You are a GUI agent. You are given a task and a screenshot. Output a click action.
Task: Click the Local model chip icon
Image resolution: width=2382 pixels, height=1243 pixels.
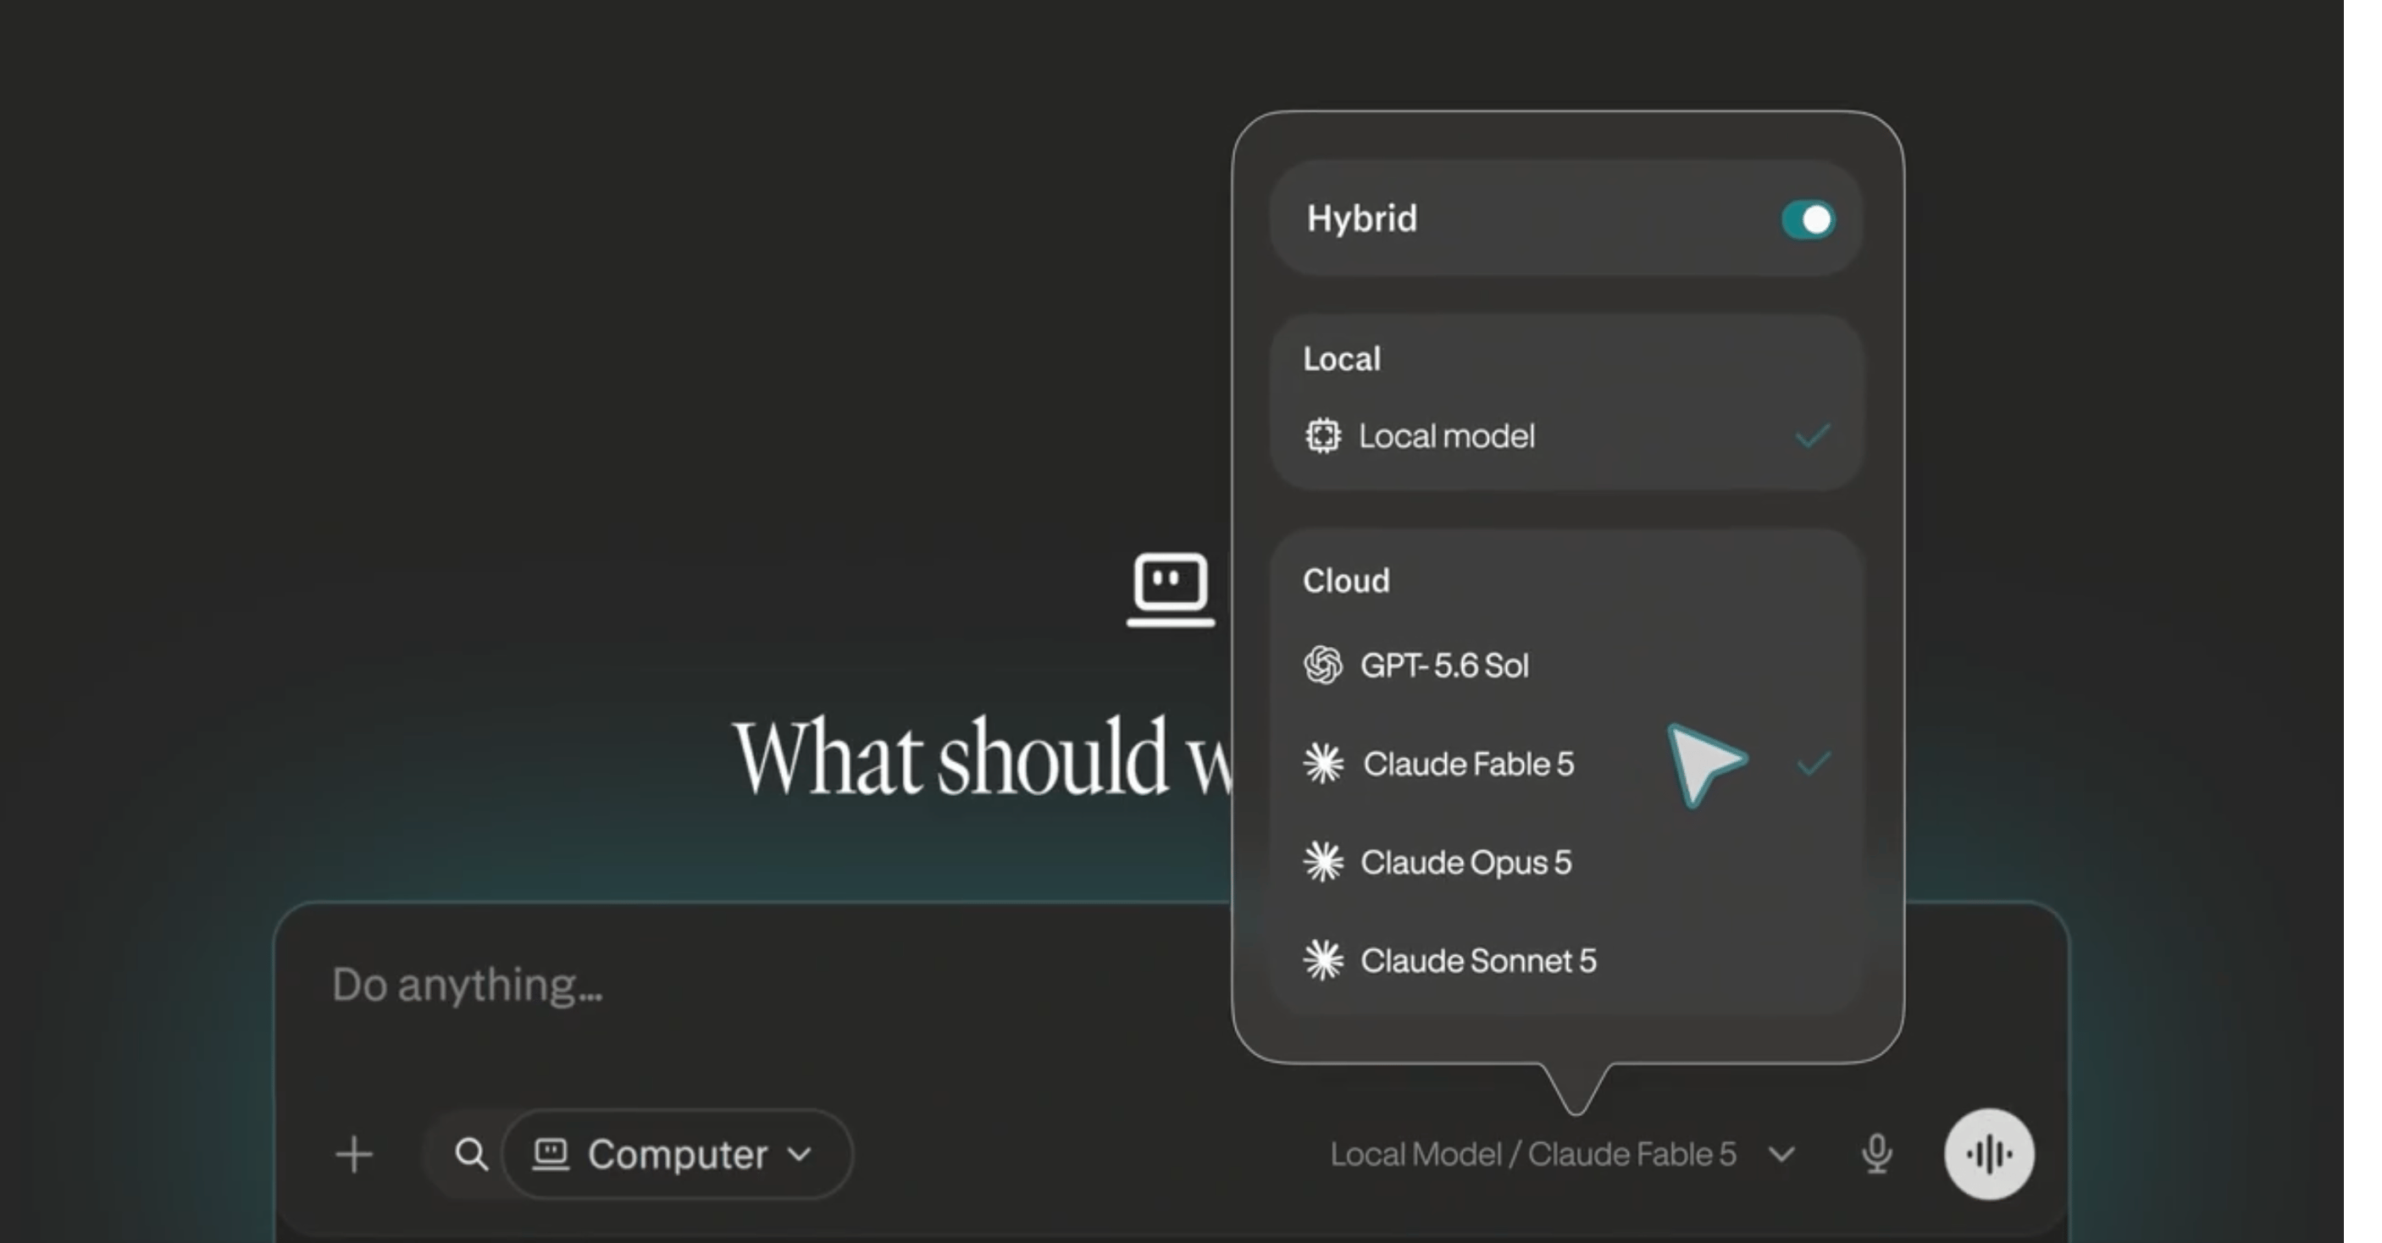1322,436
